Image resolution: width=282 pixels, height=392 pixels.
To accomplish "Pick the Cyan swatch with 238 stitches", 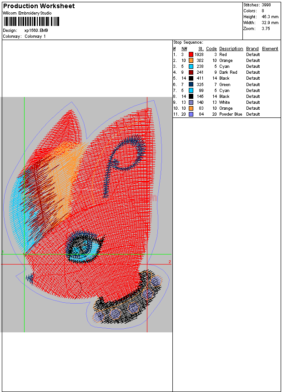I will pyautogui.click(x=191, y=66).
